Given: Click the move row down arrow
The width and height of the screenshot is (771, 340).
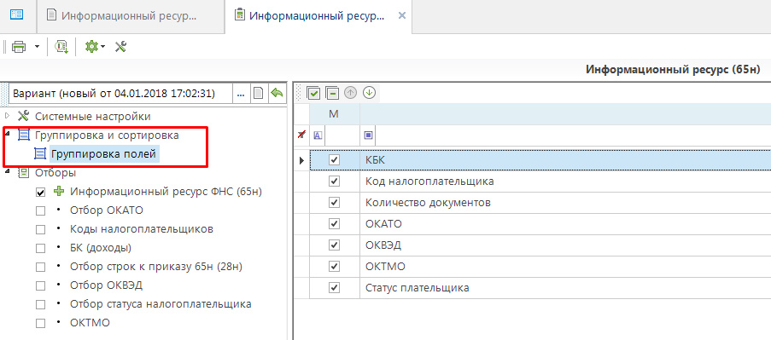Looking at the screenshot, I should pos(369,92).
